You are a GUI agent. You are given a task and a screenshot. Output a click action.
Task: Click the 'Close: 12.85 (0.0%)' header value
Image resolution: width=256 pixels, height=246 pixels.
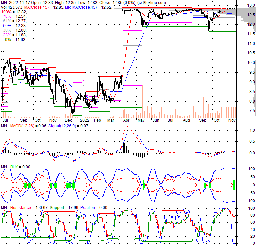coord(117,3)
